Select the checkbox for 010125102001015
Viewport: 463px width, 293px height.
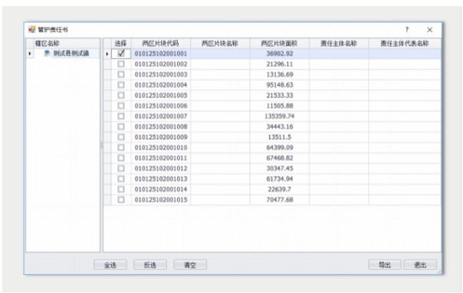121,199
